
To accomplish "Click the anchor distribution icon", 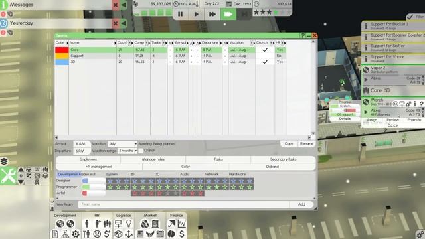I will tap(129, 234).
